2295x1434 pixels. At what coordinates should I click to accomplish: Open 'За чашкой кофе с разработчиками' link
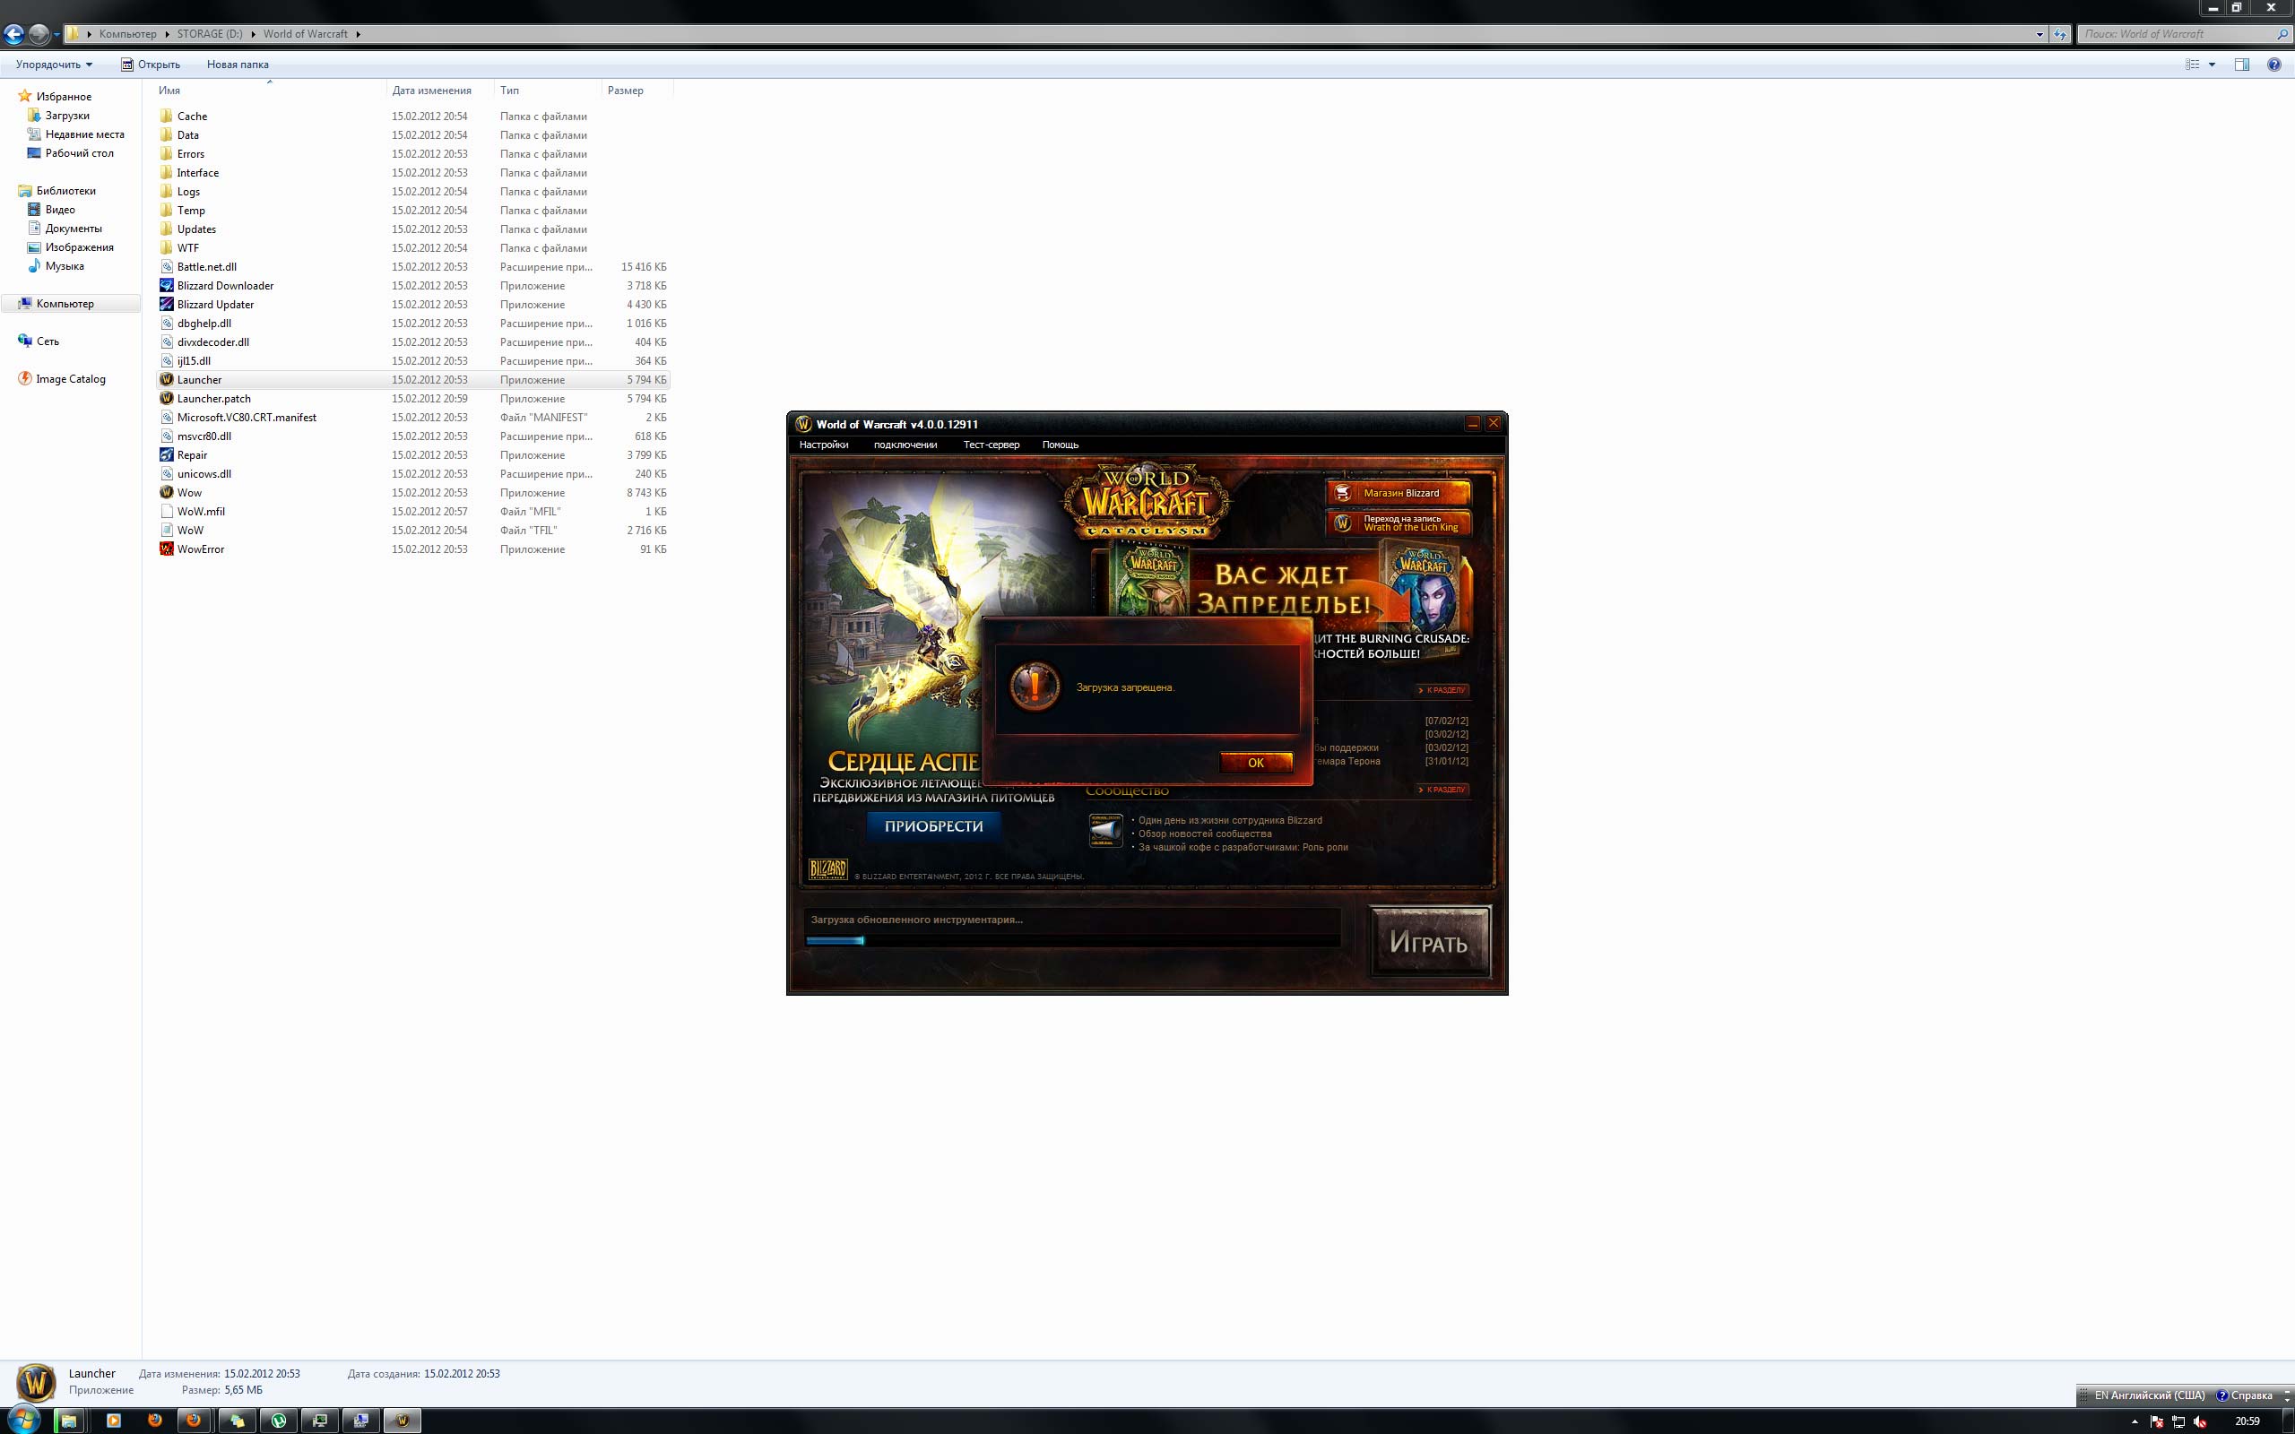[1243, 847]
